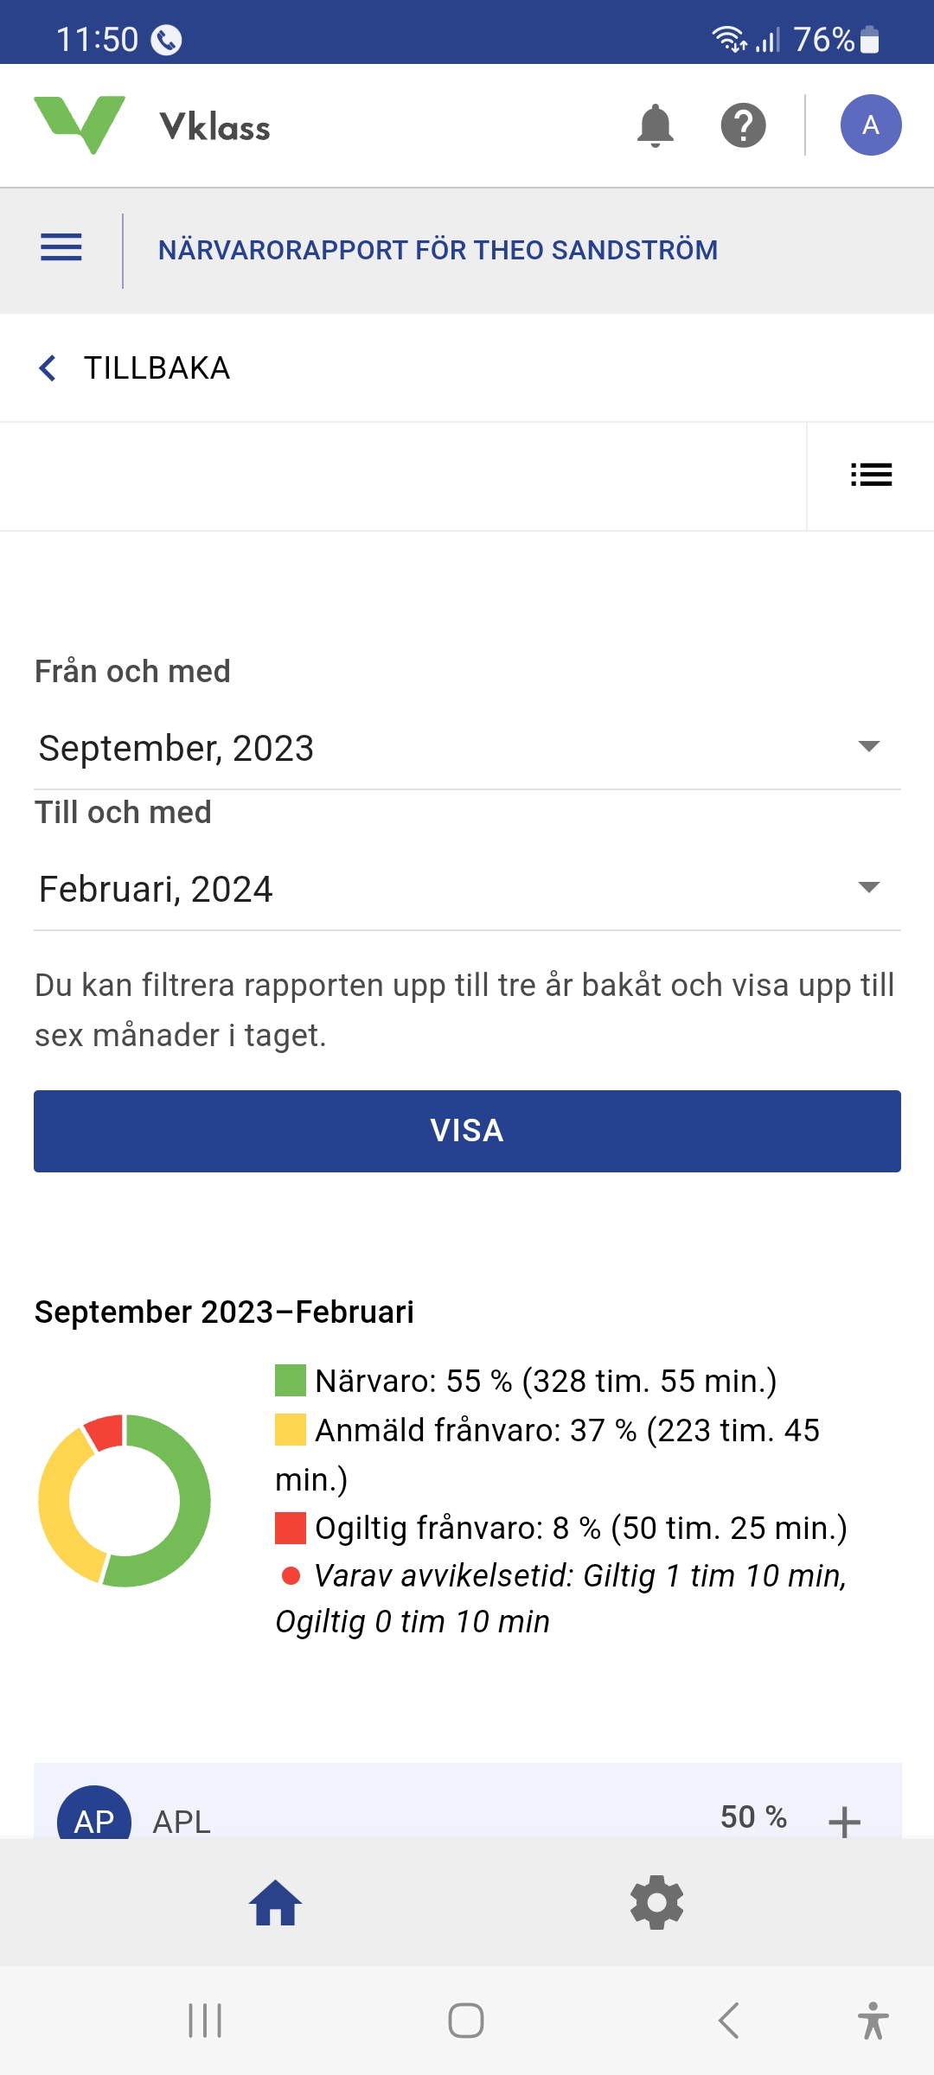Tap the red Ogiltig frånvaro swatch
The height and width of the screenshot is (2075, 934).
coord(291,1528)
